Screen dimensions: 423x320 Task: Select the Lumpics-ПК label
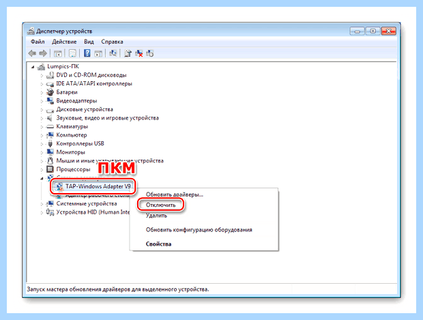63,66
